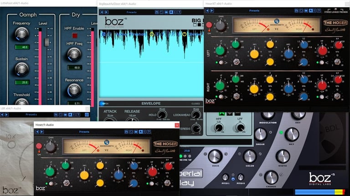The width and height of the screenshot is (350, 196).
Task: Click large red HF knob in Hoser
Action: tap(153, 172)
